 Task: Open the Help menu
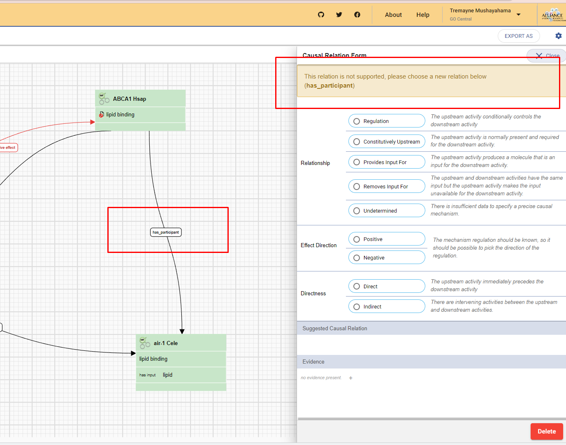422,14
